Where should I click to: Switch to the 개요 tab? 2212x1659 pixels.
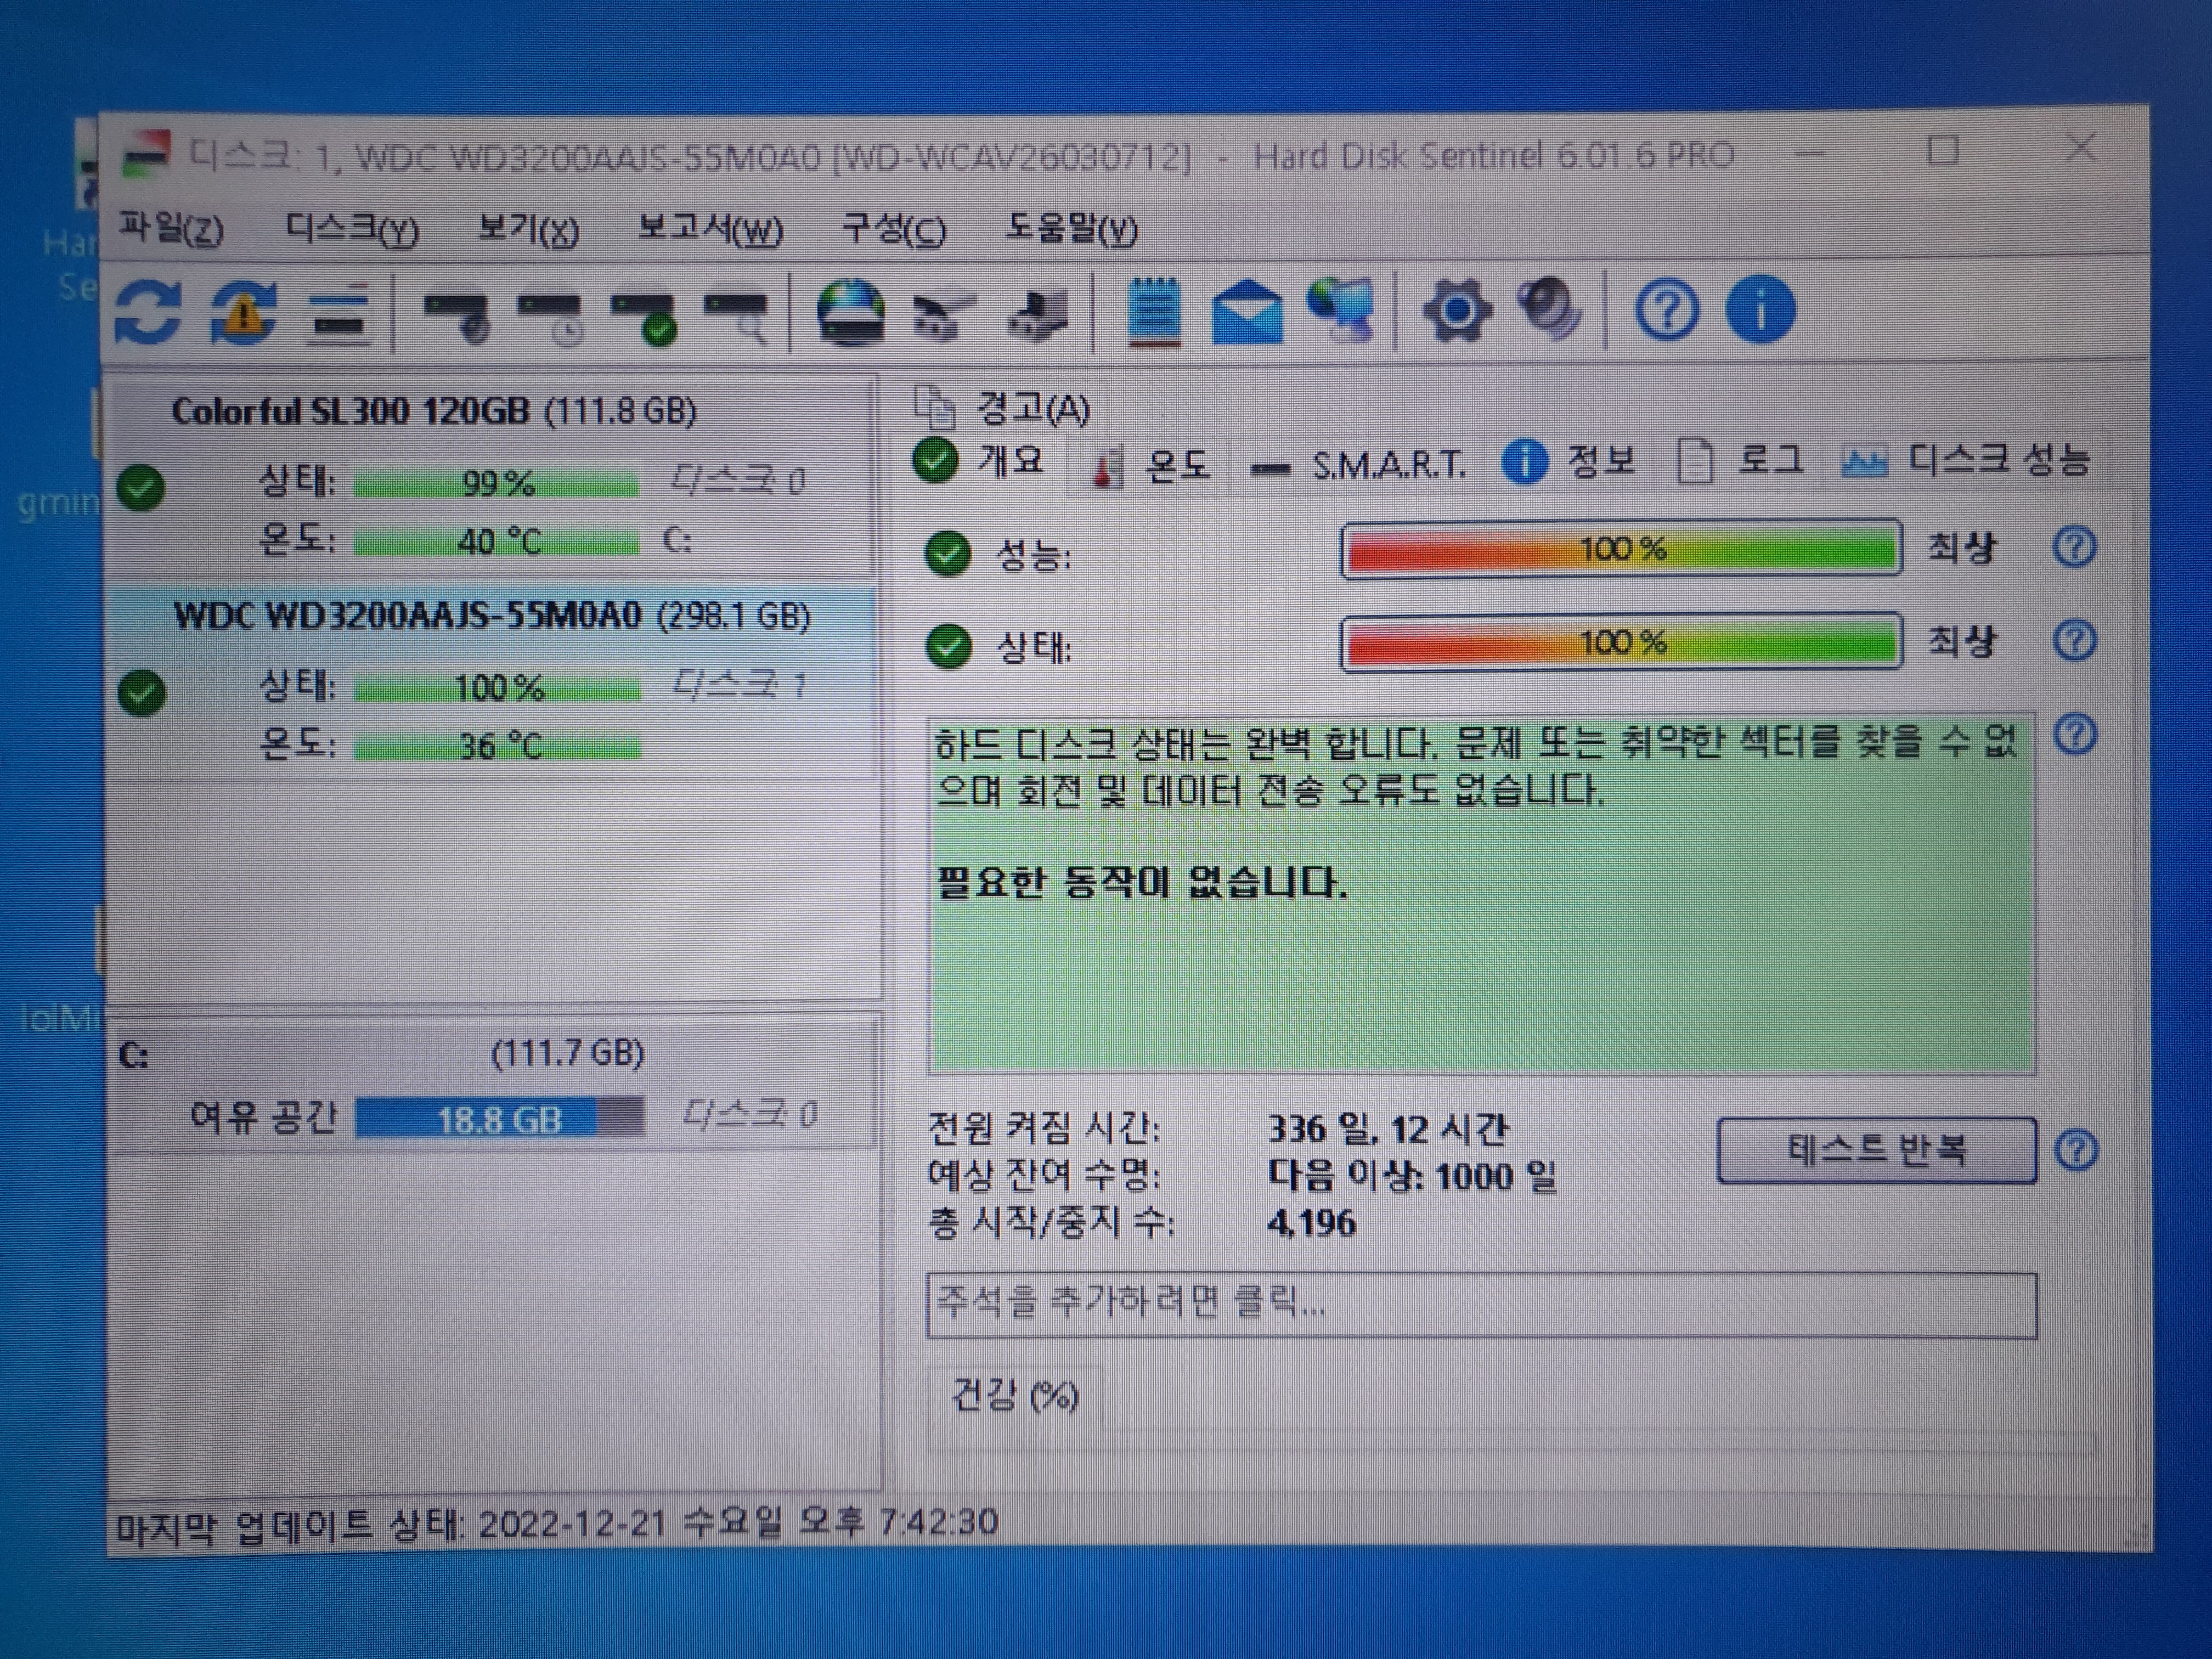pos(980,461)
